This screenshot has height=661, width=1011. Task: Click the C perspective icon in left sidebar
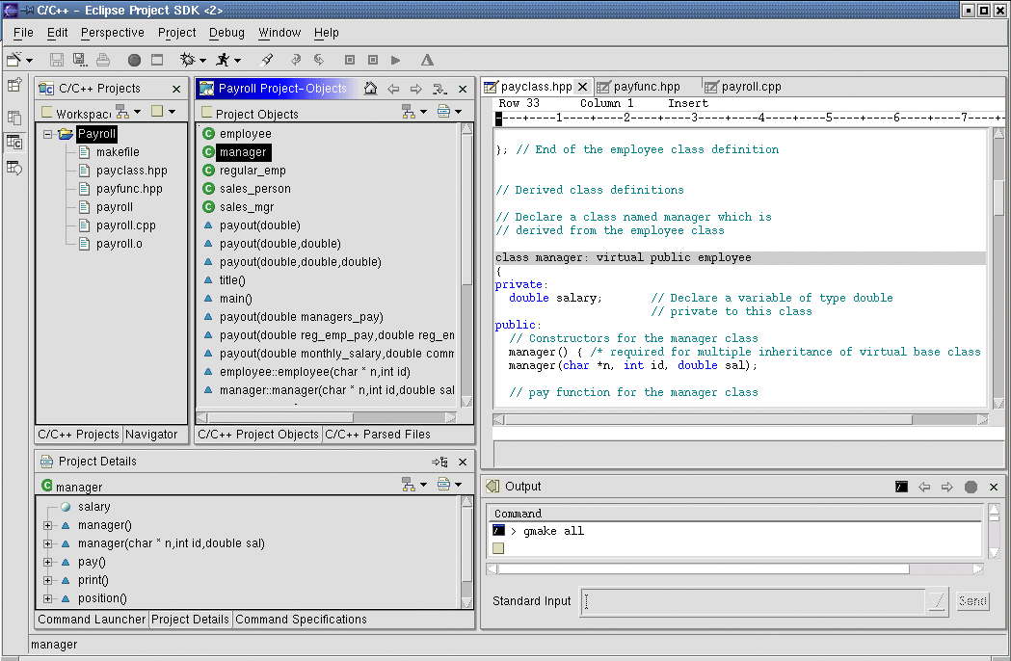coord(14,143)
